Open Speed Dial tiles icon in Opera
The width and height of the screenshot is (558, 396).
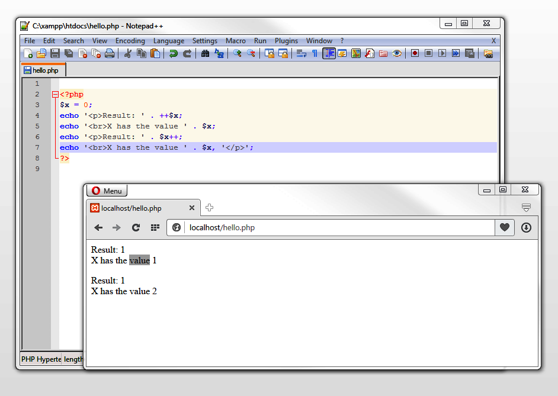coord(155,227)
